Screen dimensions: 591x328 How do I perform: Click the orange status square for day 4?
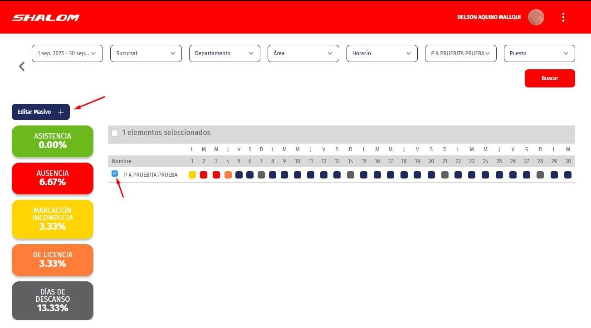click(228, 175)
